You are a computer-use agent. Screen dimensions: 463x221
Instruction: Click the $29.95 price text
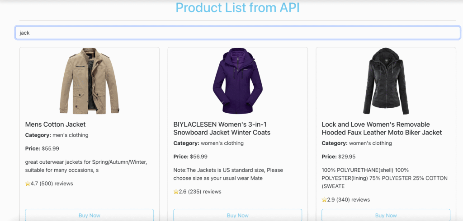pyautogui.click(x=347, y=157)
